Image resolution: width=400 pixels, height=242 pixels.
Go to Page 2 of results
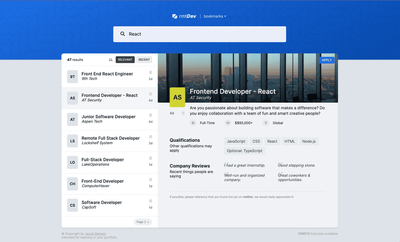point(143,222)
